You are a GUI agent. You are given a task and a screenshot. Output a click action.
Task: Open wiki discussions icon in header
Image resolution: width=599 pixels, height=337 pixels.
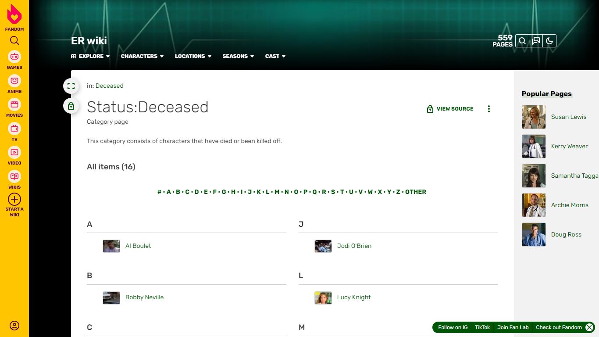pyautogui.click(x=536, y=41)
